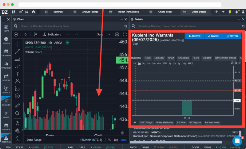Viewport: 246px width, 149px height.
Task: Open the Scanner beta tool
Action: tap(6, 102)
